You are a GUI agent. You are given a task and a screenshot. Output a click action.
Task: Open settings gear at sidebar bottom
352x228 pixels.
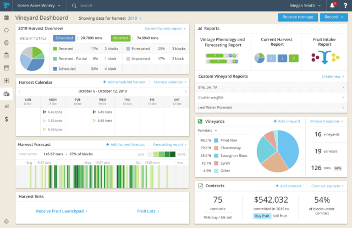(7, 221)
